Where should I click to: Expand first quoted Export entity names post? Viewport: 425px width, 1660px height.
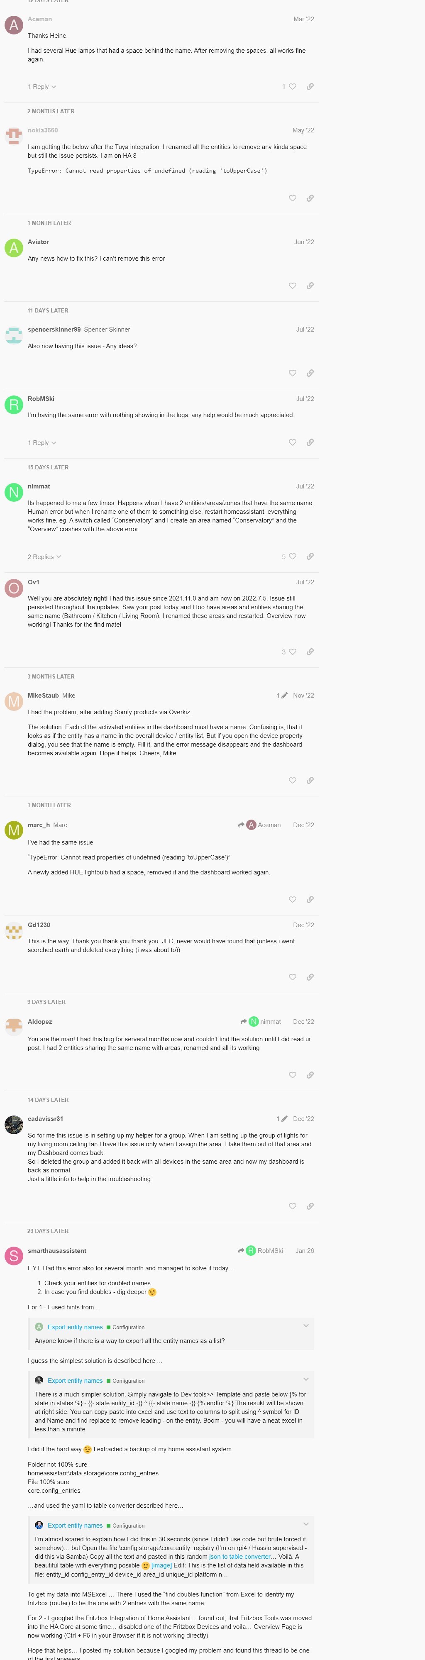point(306,1326)
